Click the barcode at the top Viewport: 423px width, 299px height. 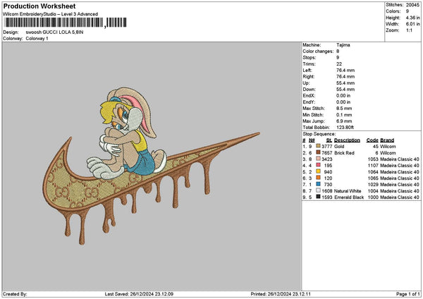(x=66, y=23)
